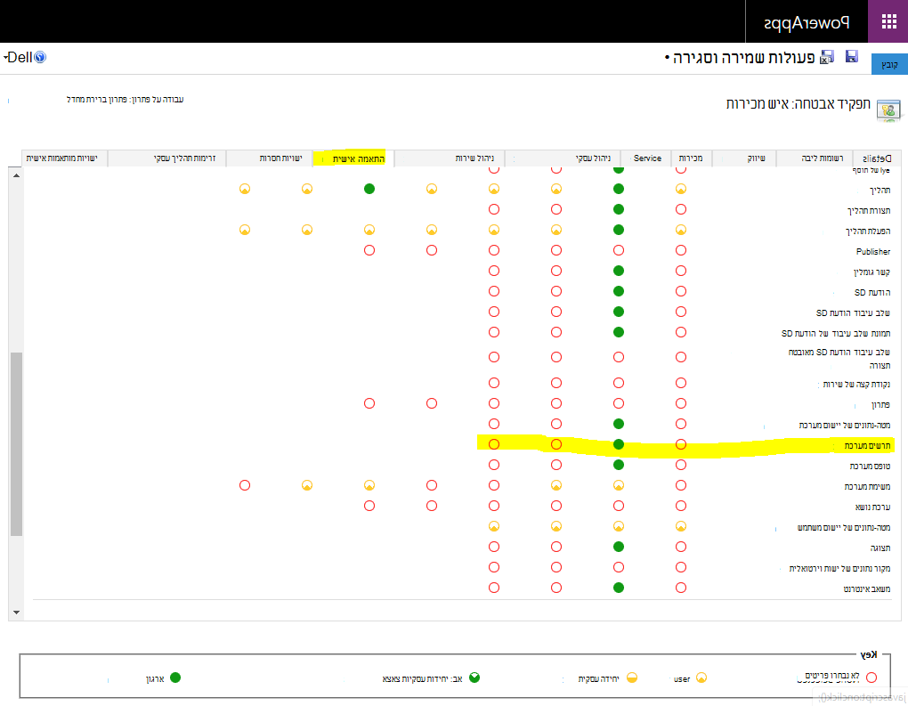This screenshot has width=908, height=706.
Task: Toggle the green circle in the תצוגה row
Action: coord(619,547)
